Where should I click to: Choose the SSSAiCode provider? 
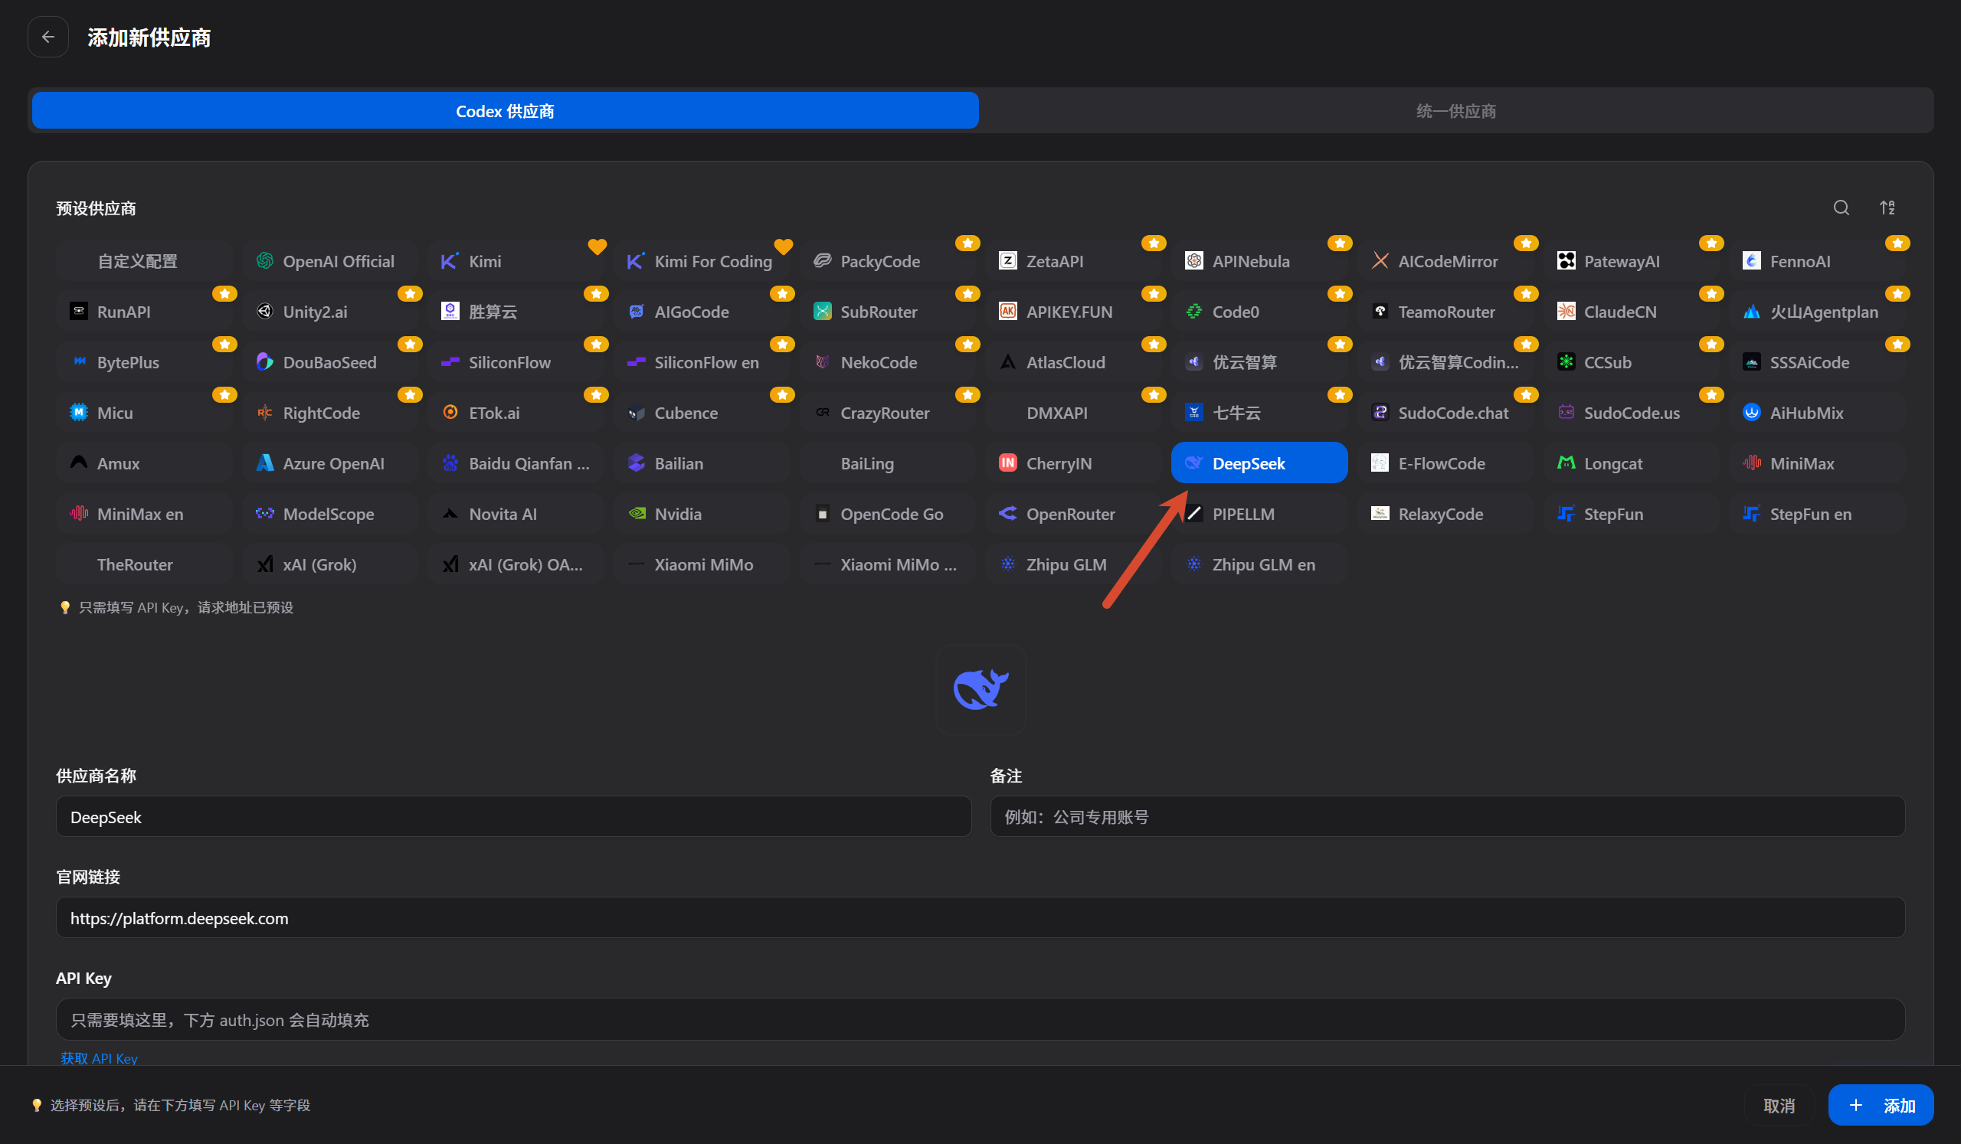pyautogui.click(x=1818, y=362)
